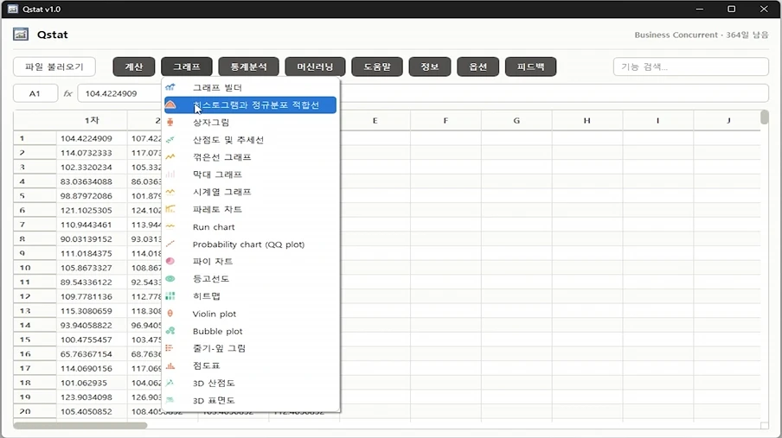Click the 등고선도 contour icon

[x=170, y=278]
